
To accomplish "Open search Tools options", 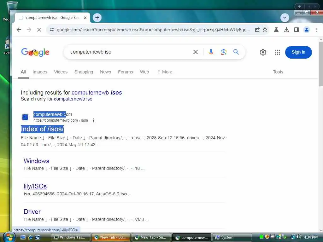I will 278,72.
